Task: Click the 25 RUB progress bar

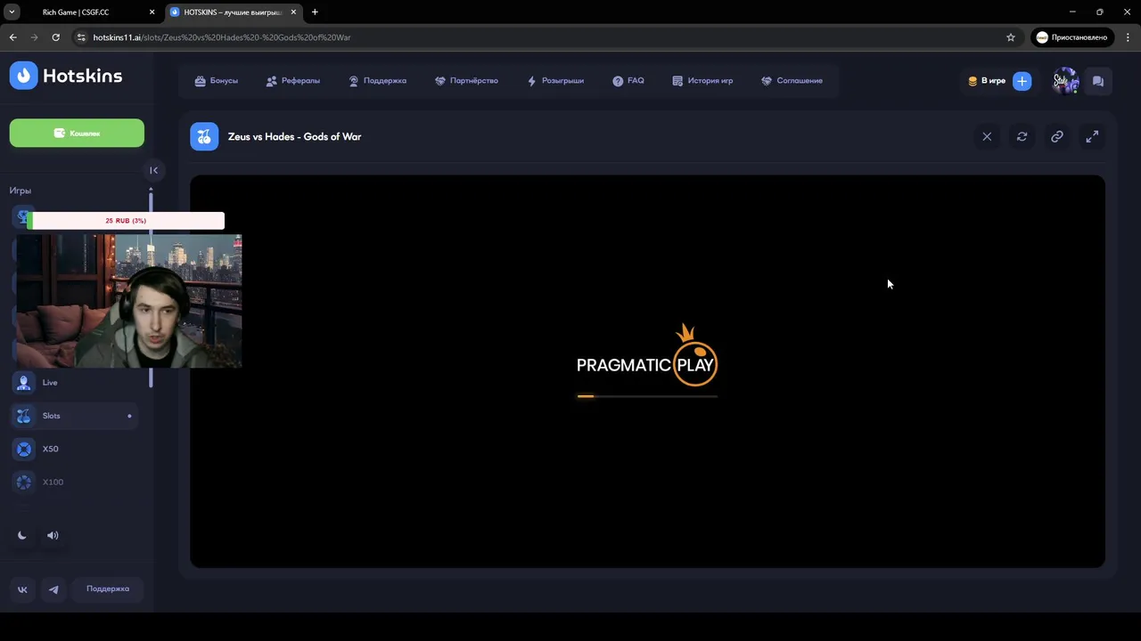Action: coord(126,221)
